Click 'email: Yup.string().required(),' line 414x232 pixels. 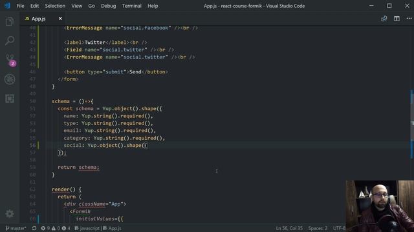(109, 130)
